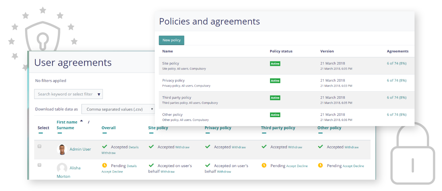Hide the Overall column with its dash icon

point(104,133)
